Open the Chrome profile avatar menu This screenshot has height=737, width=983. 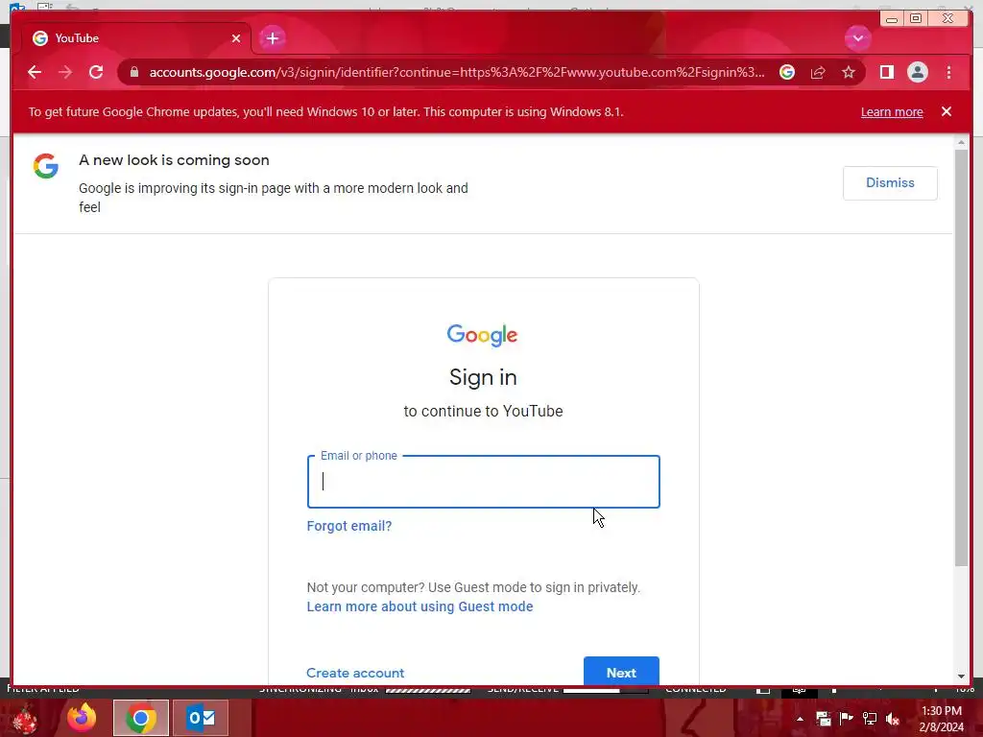pos(917,72)
